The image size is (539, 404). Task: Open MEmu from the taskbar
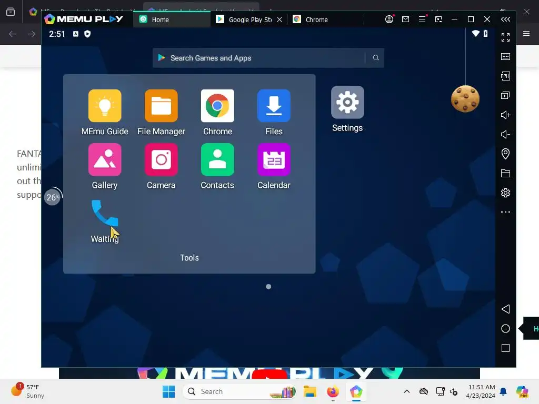pos(356,391)
